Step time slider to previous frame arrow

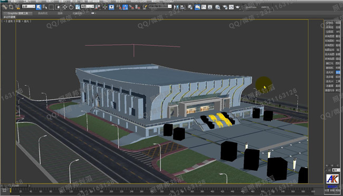click(x=2, y=186)
